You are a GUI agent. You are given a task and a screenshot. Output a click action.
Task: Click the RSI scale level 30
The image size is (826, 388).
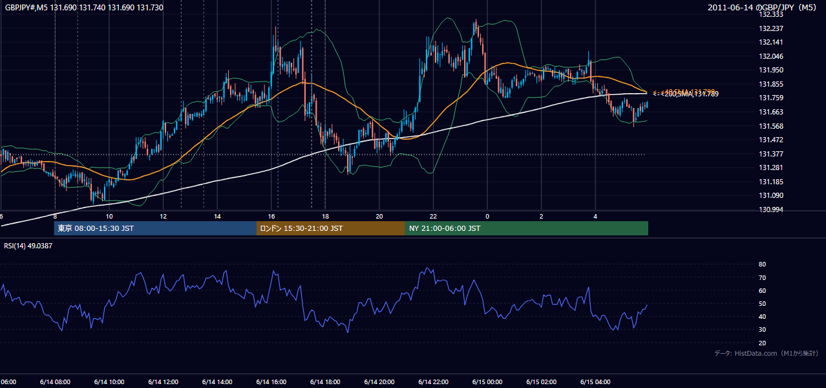[762, 329]
